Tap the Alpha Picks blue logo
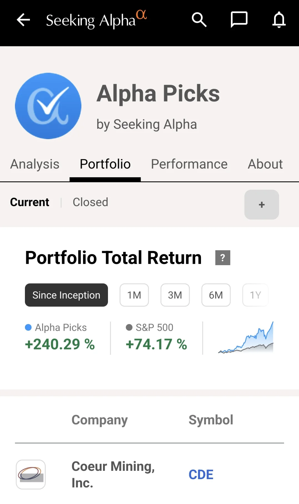 [x=48, y=106]
